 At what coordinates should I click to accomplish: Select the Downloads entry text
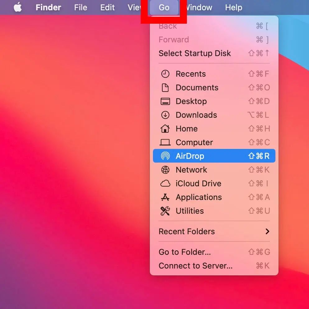pyautogui.click(x=196, y=115)
